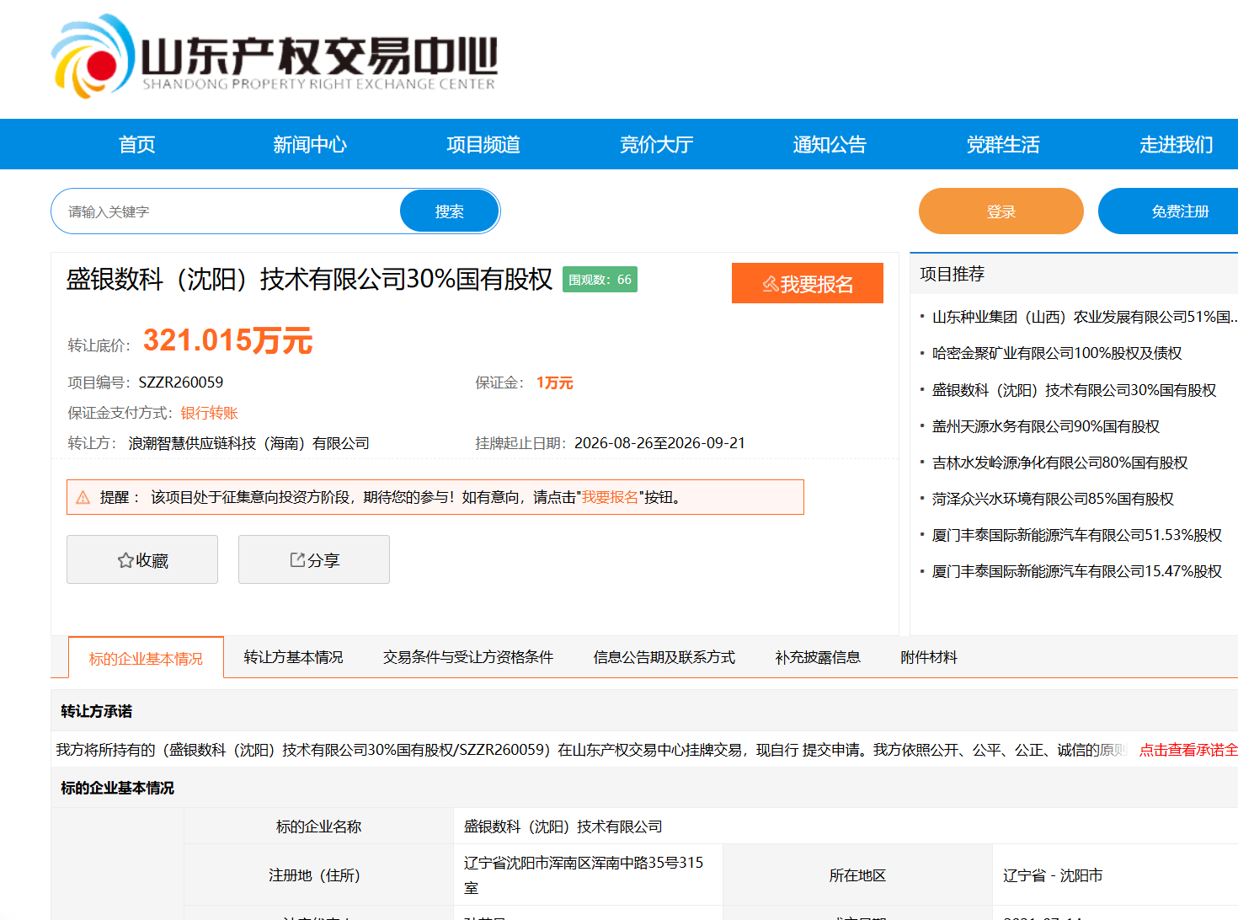The image size is (1238, 920).
Task: Click the blue 搜索 button
Action: point(450,211)
